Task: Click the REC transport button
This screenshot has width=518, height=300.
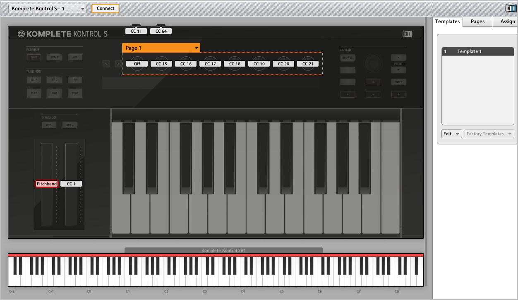Action: [x=54, y=93]
